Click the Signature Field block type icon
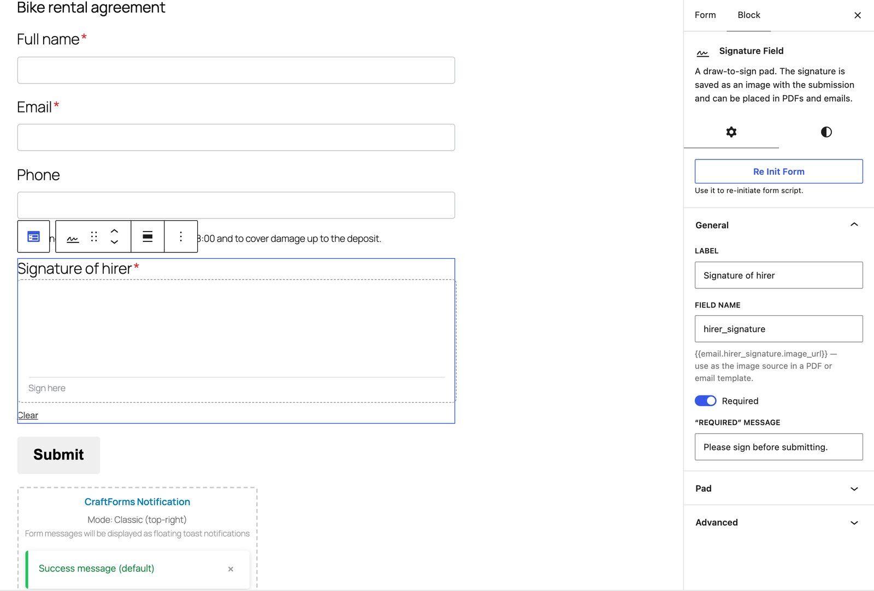874x591 pixels. (73, 237)
